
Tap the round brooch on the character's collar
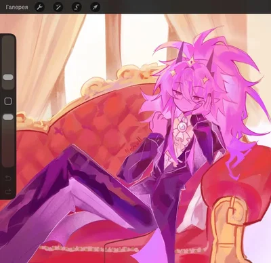[x=181, y=127]
